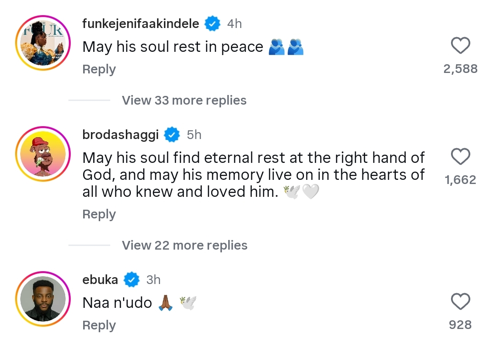Click verified badge next to brodashaggi
The width and height of the screenshot is (496, 340).
(x=172, y=134)
